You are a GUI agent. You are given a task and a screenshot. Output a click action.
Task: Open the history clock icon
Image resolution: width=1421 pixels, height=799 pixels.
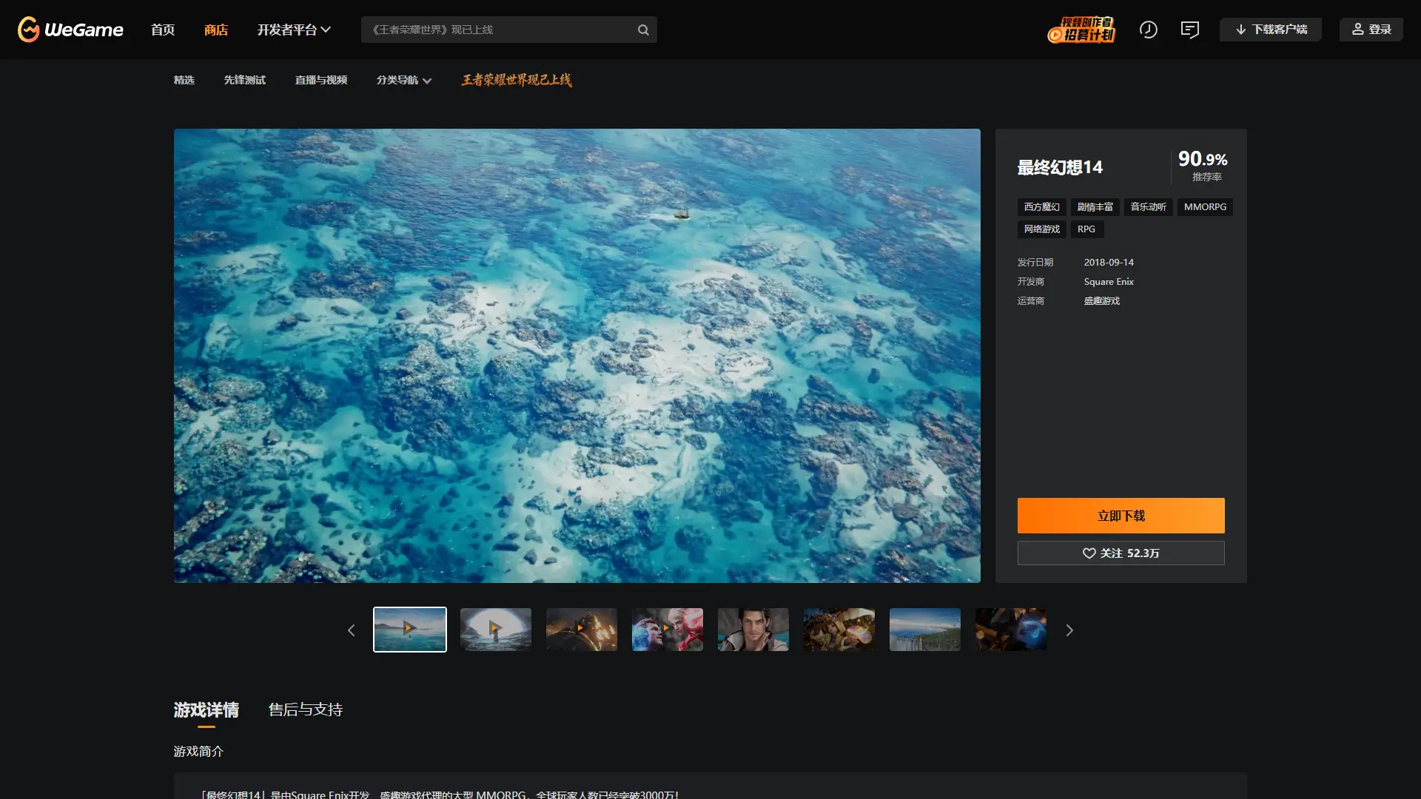point(1148,30)
